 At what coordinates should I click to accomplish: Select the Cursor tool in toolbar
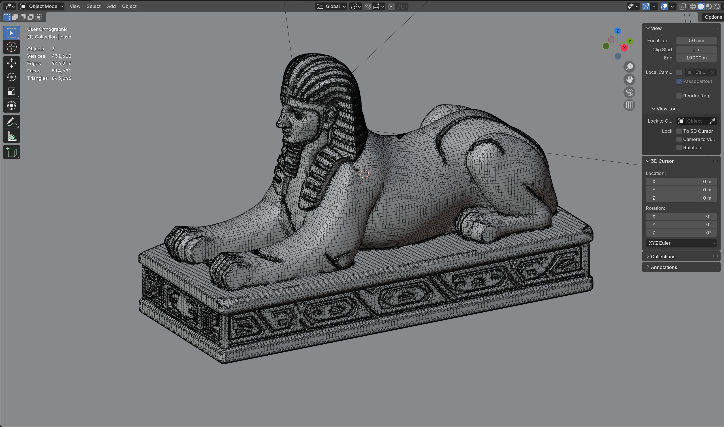pyautogui.click(x=12, y=47)
